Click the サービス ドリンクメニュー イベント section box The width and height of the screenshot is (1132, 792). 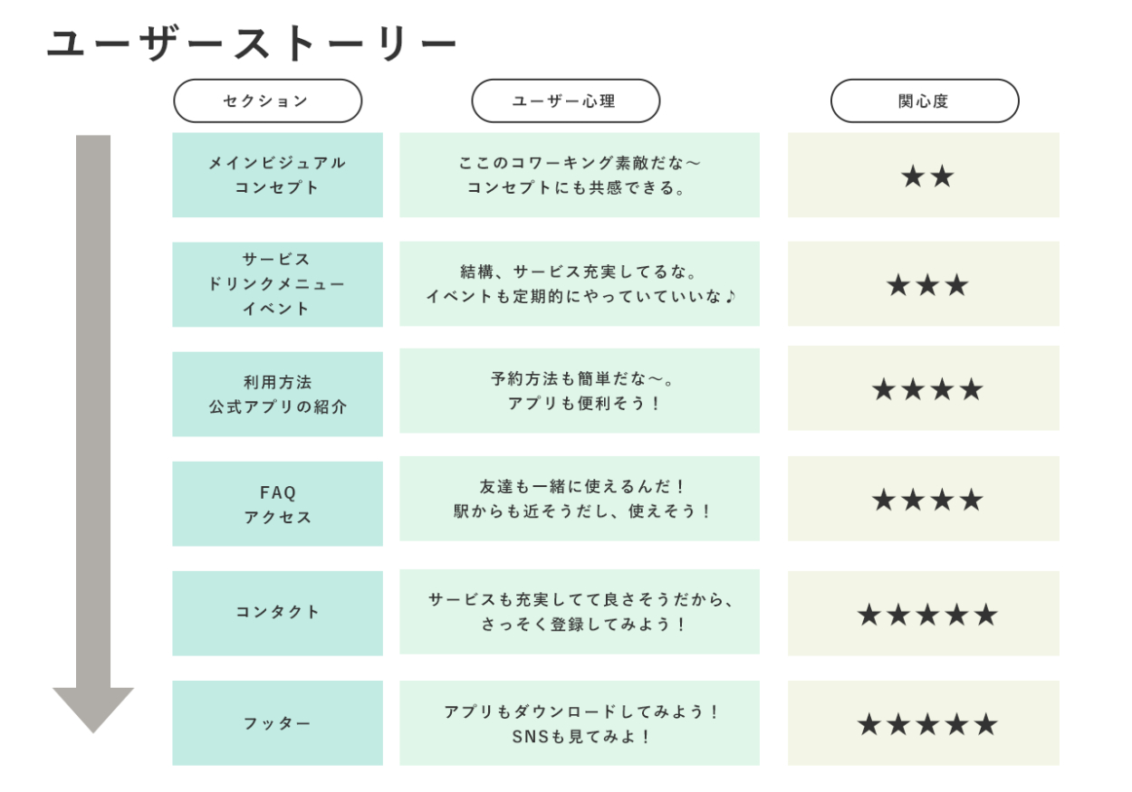277,284
